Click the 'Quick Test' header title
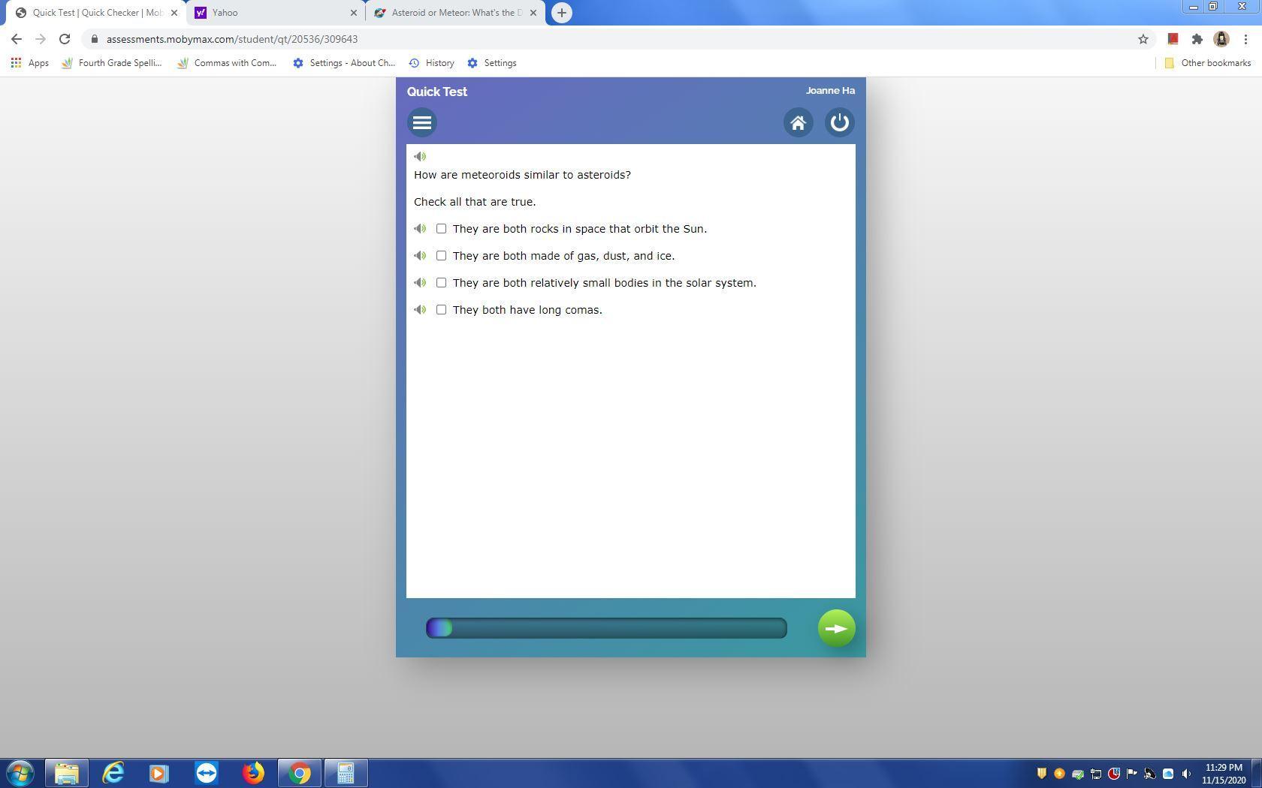1262x788 pixels. tap(437, 92)
